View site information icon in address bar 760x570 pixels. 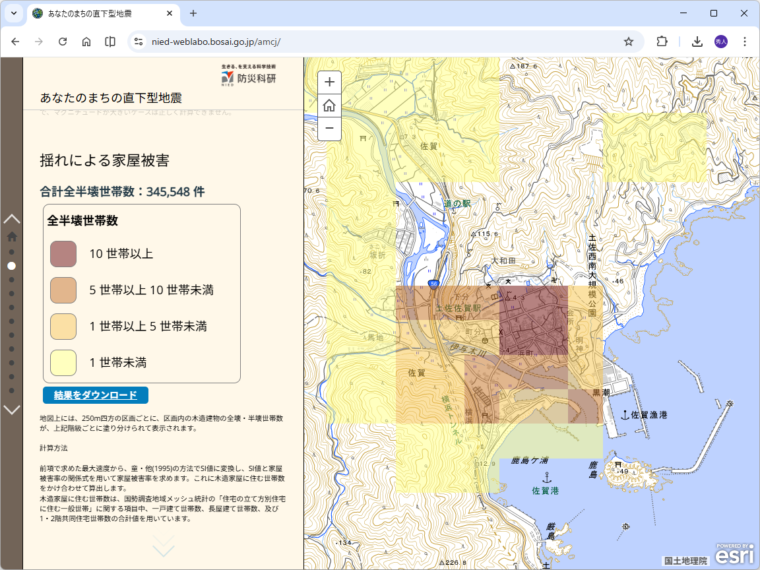pyautogui.click(x=139, y=42)
